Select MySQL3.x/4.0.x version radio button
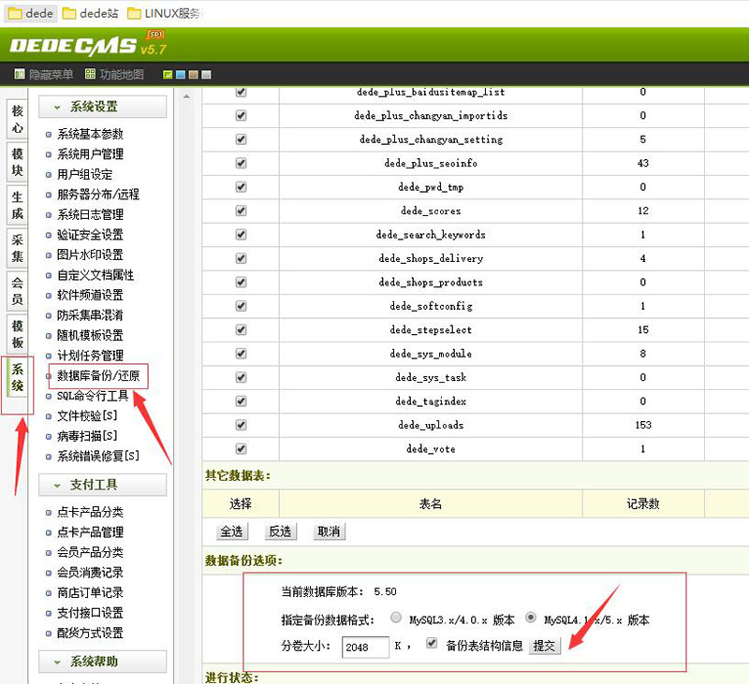This screenshot has height=684, width=749. 396,619
